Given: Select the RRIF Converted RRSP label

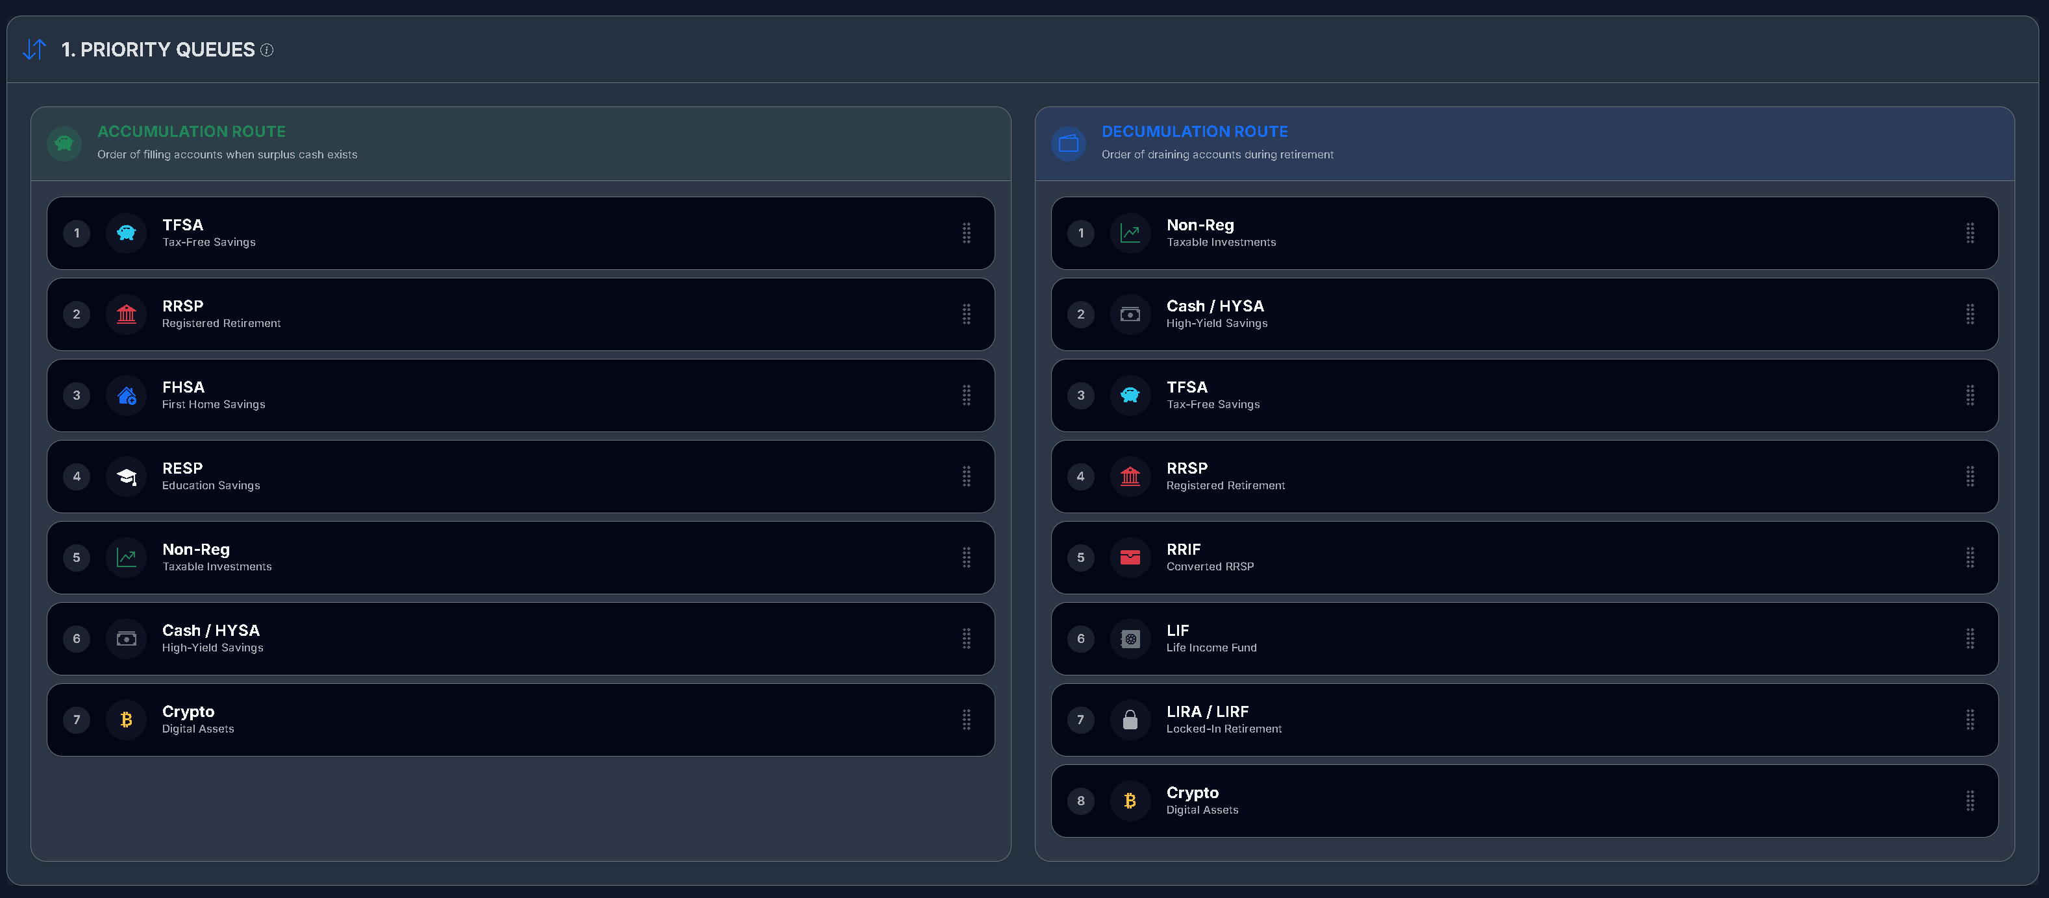Looking at the screenshot, I should (1210, 557).
